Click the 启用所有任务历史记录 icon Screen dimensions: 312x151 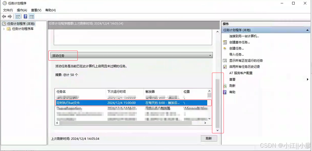click(x=225, y=67)
